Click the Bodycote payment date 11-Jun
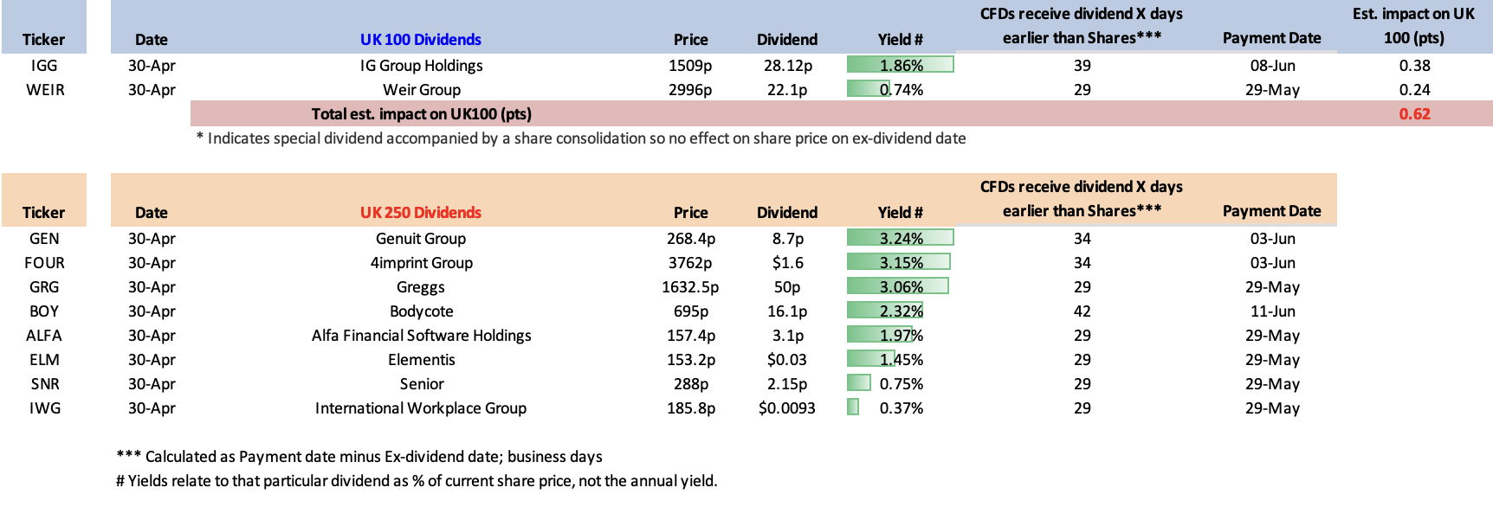Viewport: 1493px width, 526px height. pyautogui.click(x=1272, y=311)
